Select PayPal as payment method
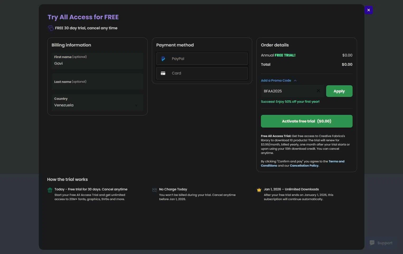Screen dimensions: 403x254 (202, 59)
